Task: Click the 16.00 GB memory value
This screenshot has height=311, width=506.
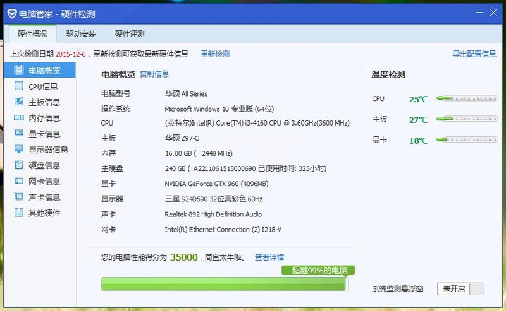Action: (x=199, y=153)
